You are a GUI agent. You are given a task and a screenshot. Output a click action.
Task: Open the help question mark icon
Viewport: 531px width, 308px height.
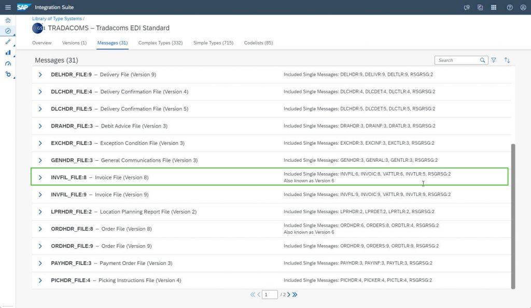[x=510, y=7]
